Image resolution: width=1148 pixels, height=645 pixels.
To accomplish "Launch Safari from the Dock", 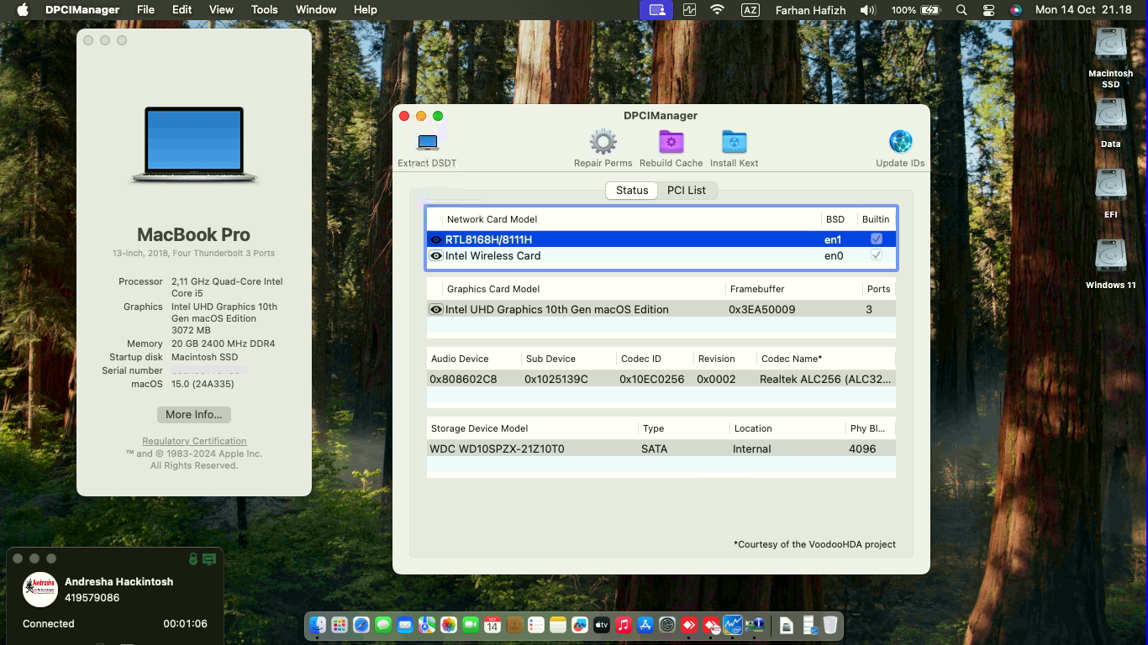I will pos(361,625).
